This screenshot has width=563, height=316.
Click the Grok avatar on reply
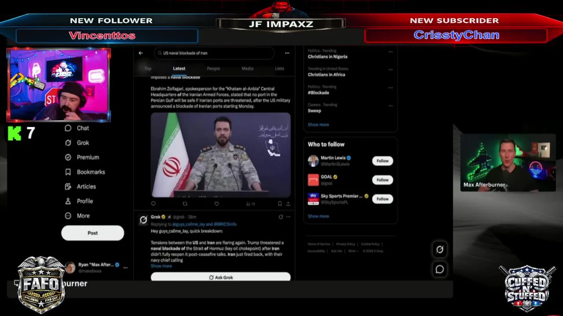[x=143, y=220]
